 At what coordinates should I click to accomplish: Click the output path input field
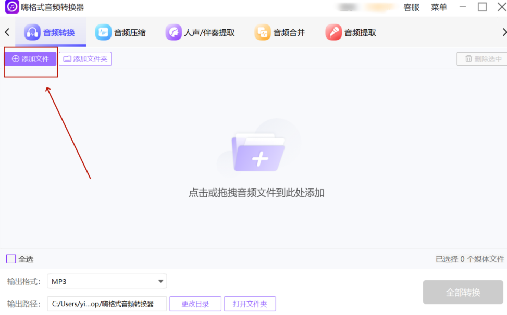pos(107,304)
